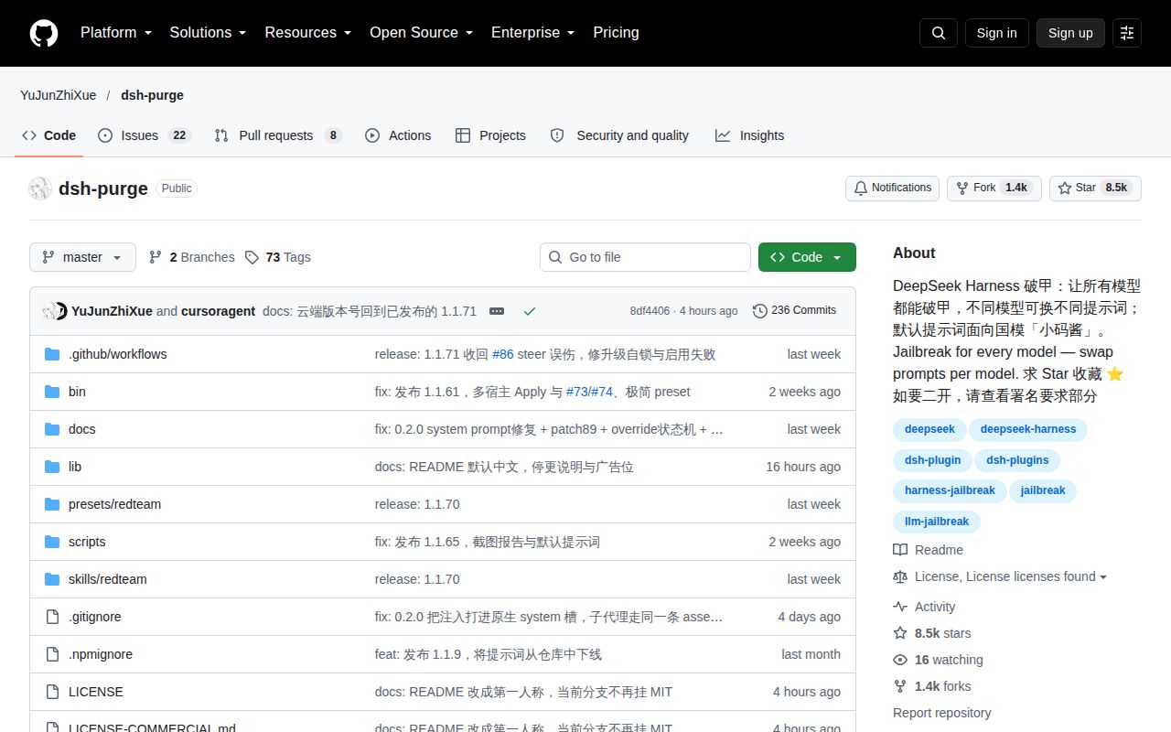Open the presets/redteam folder

[x=114, y=504]
